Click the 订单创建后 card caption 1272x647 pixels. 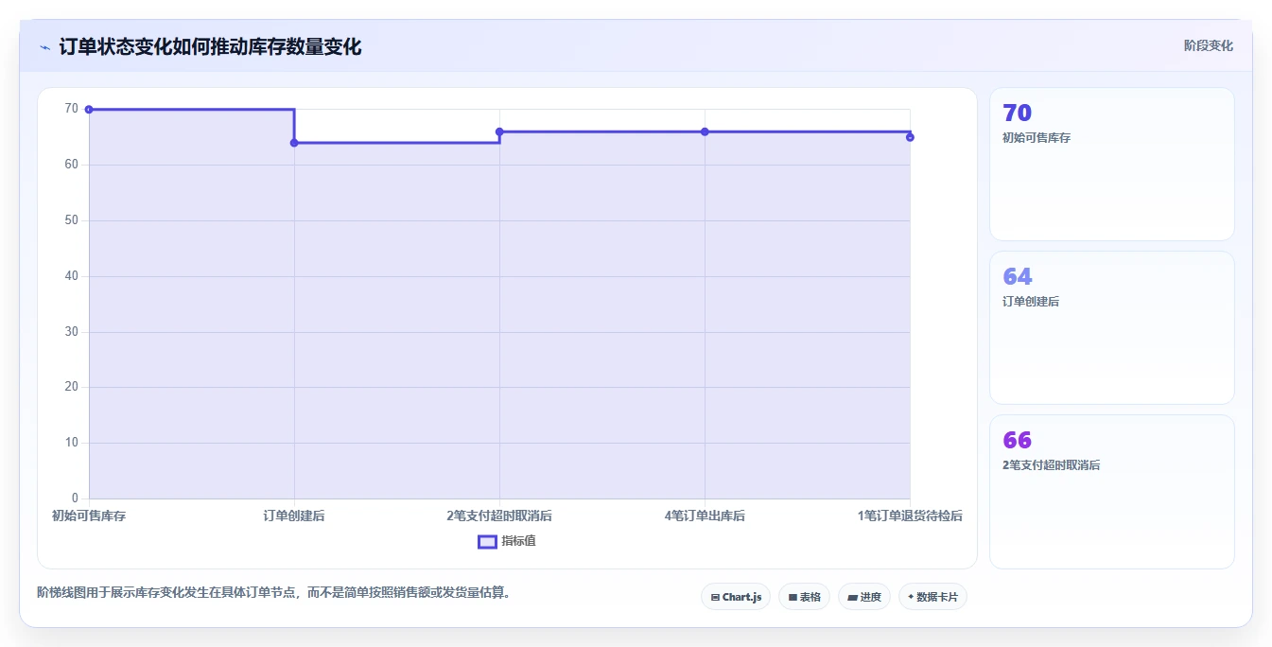coord(1031,302)
